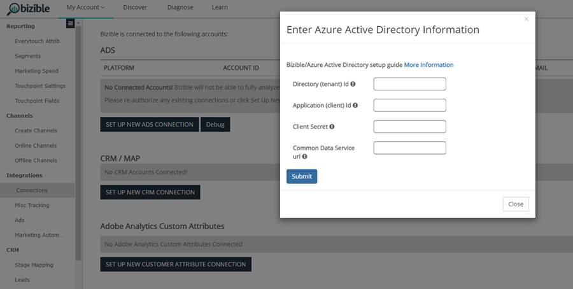Open Touchpoint Settings in sidebar
Screen dimensions: 573x289
pos(40,86)
